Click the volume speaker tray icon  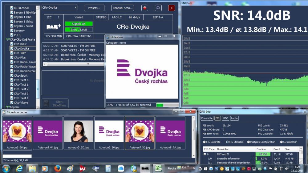pyautogui.click(x=287, y=168)
